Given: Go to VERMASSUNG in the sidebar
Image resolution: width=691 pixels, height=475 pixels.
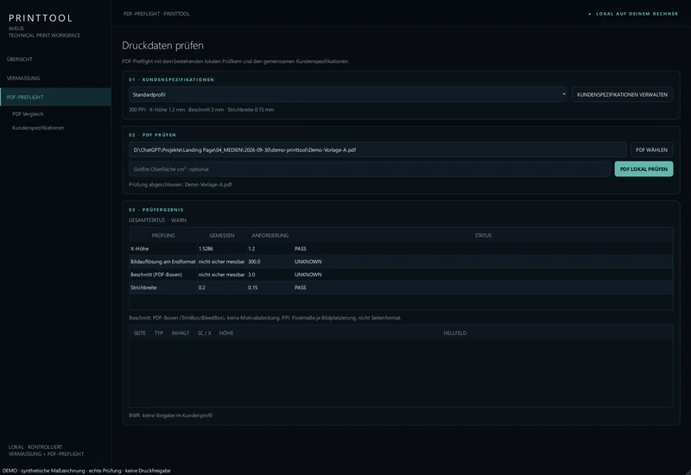Looking at the screenshot, I should [23, 78].
